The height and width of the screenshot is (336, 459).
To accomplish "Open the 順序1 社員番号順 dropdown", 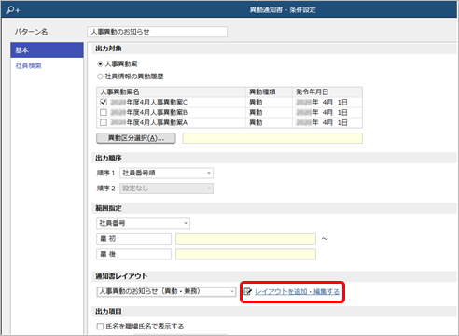I will coord(166,173).
